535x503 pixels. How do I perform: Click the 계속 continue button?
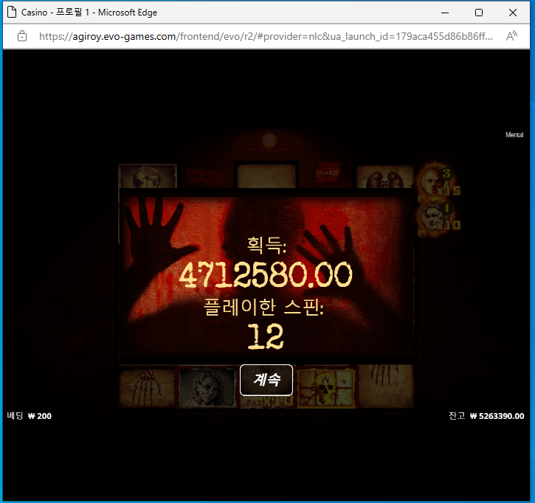click(266, 380)
